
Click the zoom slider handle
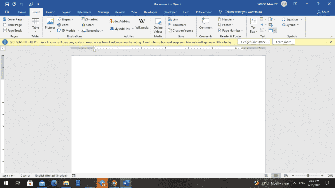[308, 176]
